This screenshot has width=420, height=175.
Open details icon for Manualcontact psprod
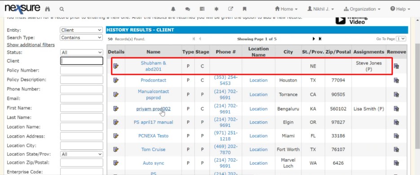click(x=116, y=94)
